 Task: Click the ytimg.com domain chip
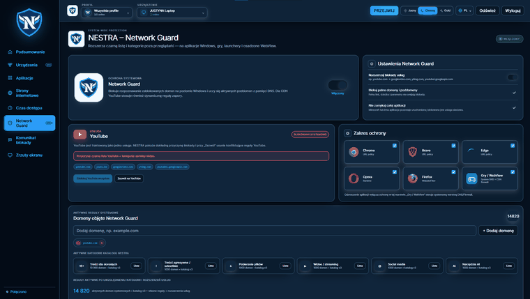point(145,167)
